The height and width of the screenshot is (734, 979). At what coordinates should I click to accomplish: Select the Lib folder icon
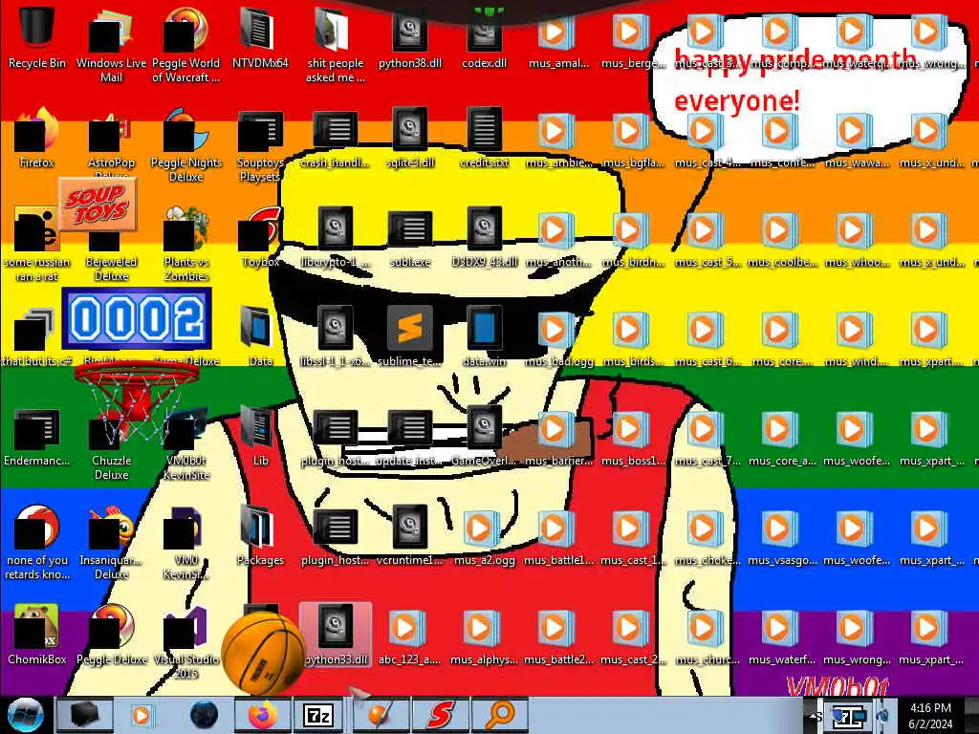coord(260,436)
